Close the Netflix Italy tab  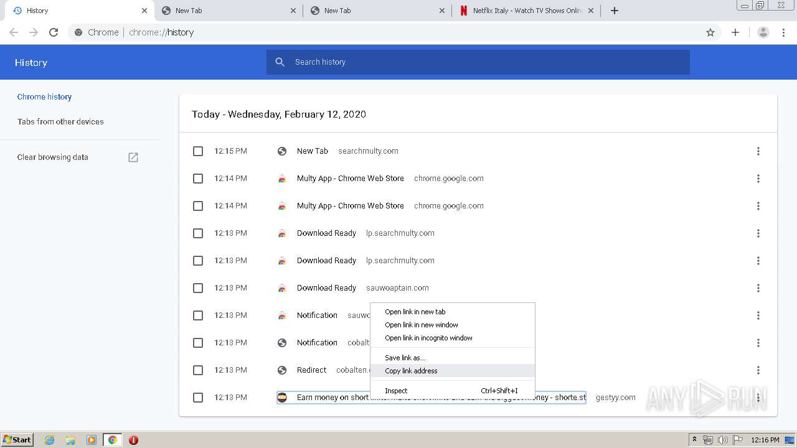[x=591, y=11]
